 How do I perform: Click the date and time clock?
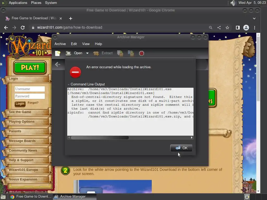[x=252, y=3]
